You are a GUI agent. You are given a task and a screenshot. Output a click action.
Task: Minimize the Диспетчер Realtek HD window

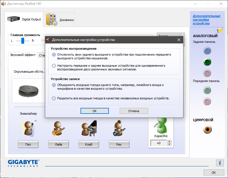195,4
